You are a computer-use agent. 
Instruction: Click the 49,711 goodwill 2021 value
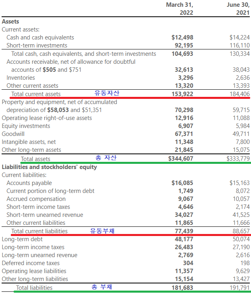point(241,134)
